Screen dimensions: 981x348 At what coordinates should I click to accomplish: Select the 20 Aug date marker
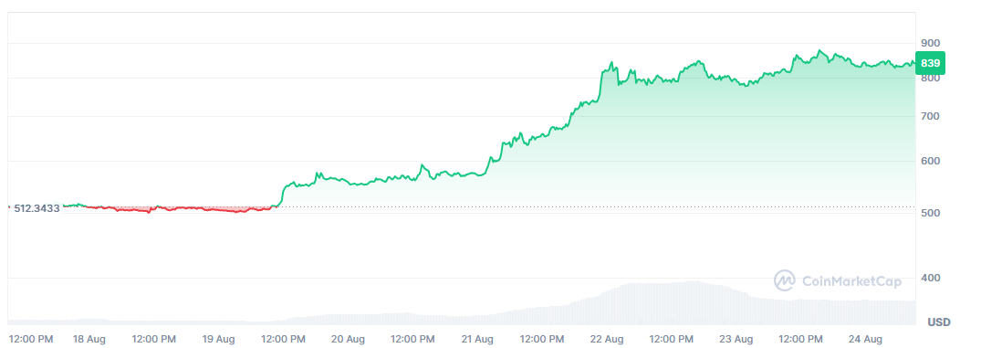tap(348, 339)
